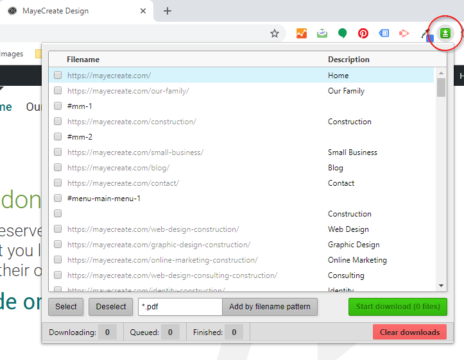Open the blue tag extension icon
Image resolution: width=464 pixels, height=360 pixels.
click(x=384, y=33)
